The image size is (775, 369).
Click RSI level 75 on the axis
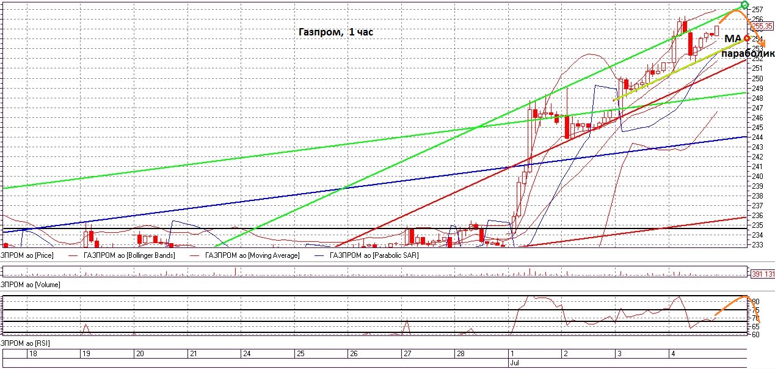pyautogui.click(x=755, y=310)
